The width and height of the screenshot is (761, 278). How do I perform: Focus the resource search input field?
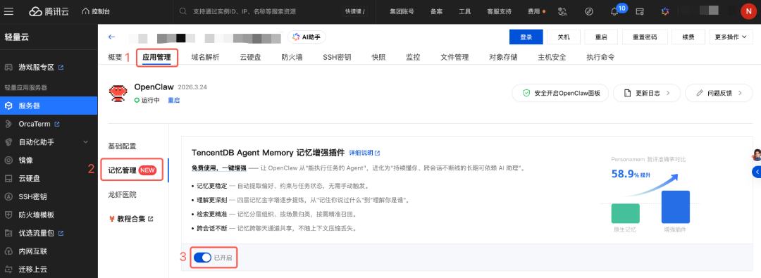click(259, 11)
